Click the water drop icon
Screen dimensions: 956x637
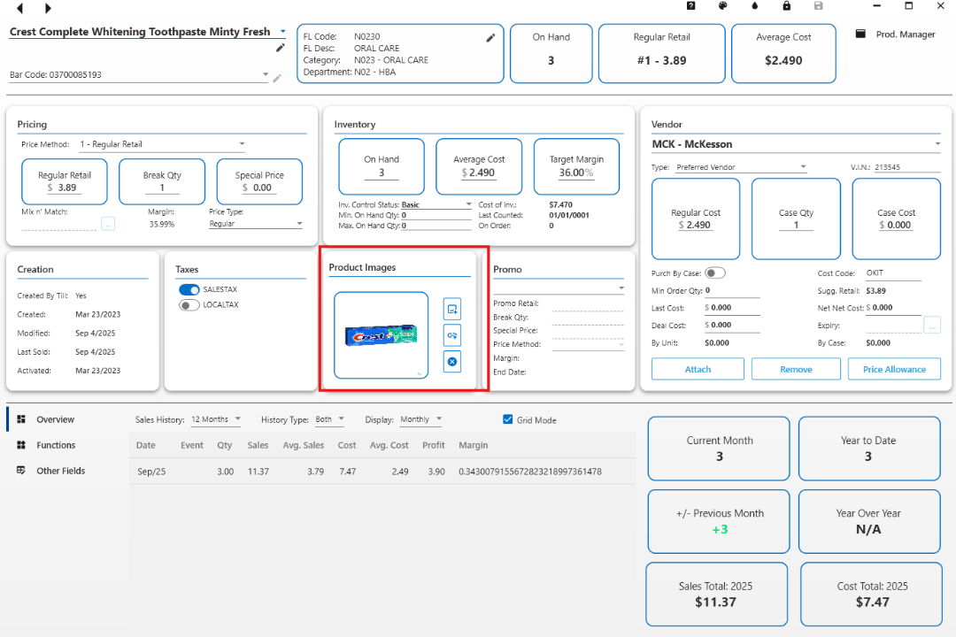755,5
